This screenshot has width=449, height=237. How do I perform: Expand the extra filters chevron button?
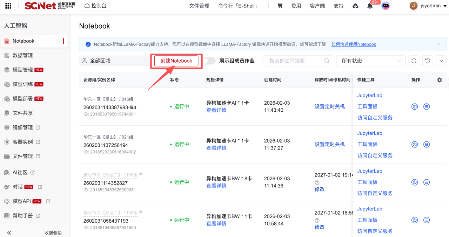click(x=441, y=61)
